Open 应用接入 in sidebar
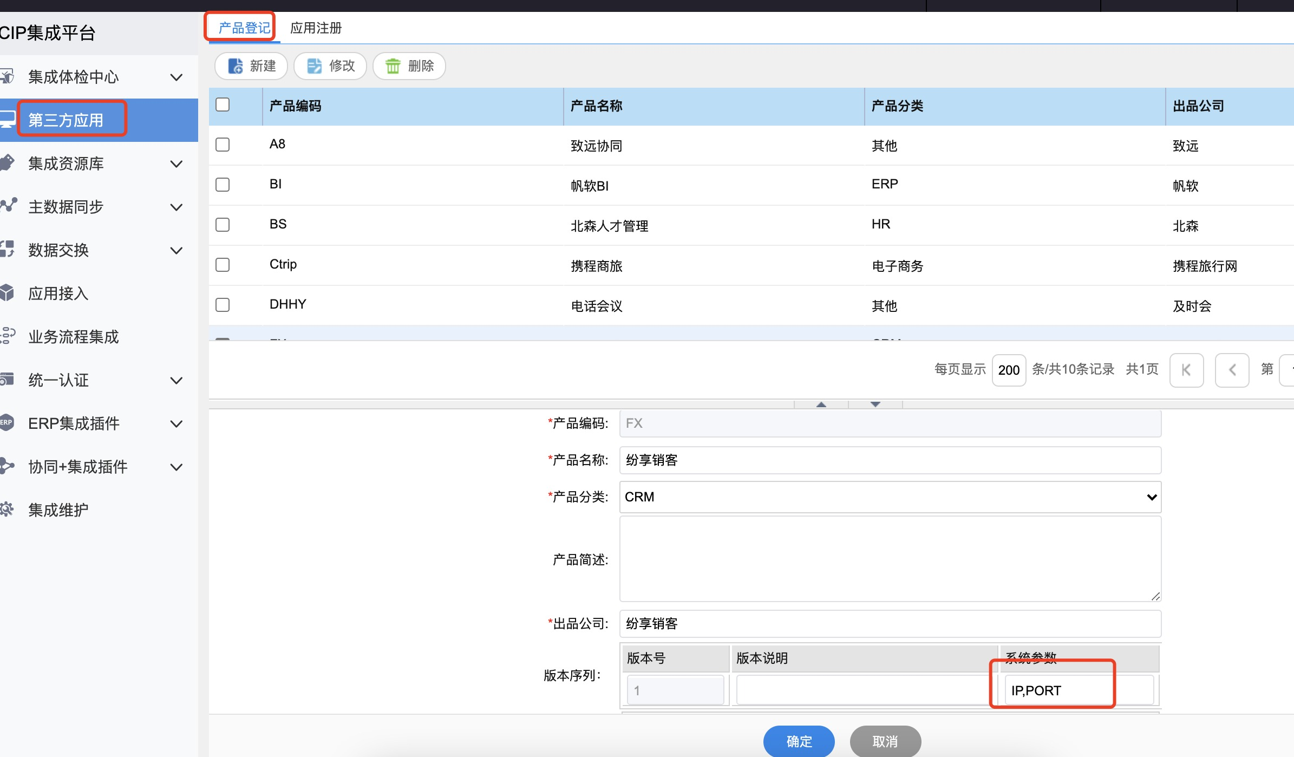The image size is (1294, 757). 99,293
